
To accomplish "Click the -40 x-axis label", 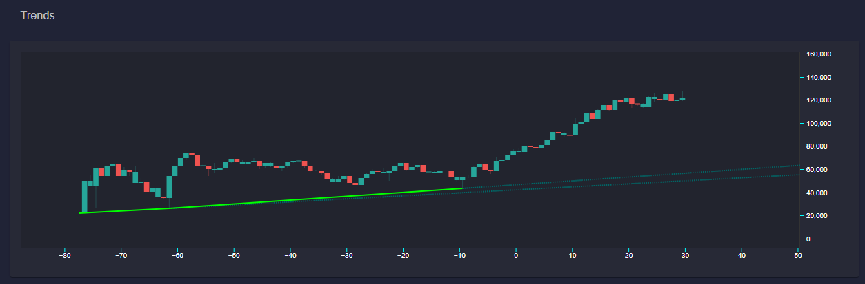I will (x=290, y=255).
